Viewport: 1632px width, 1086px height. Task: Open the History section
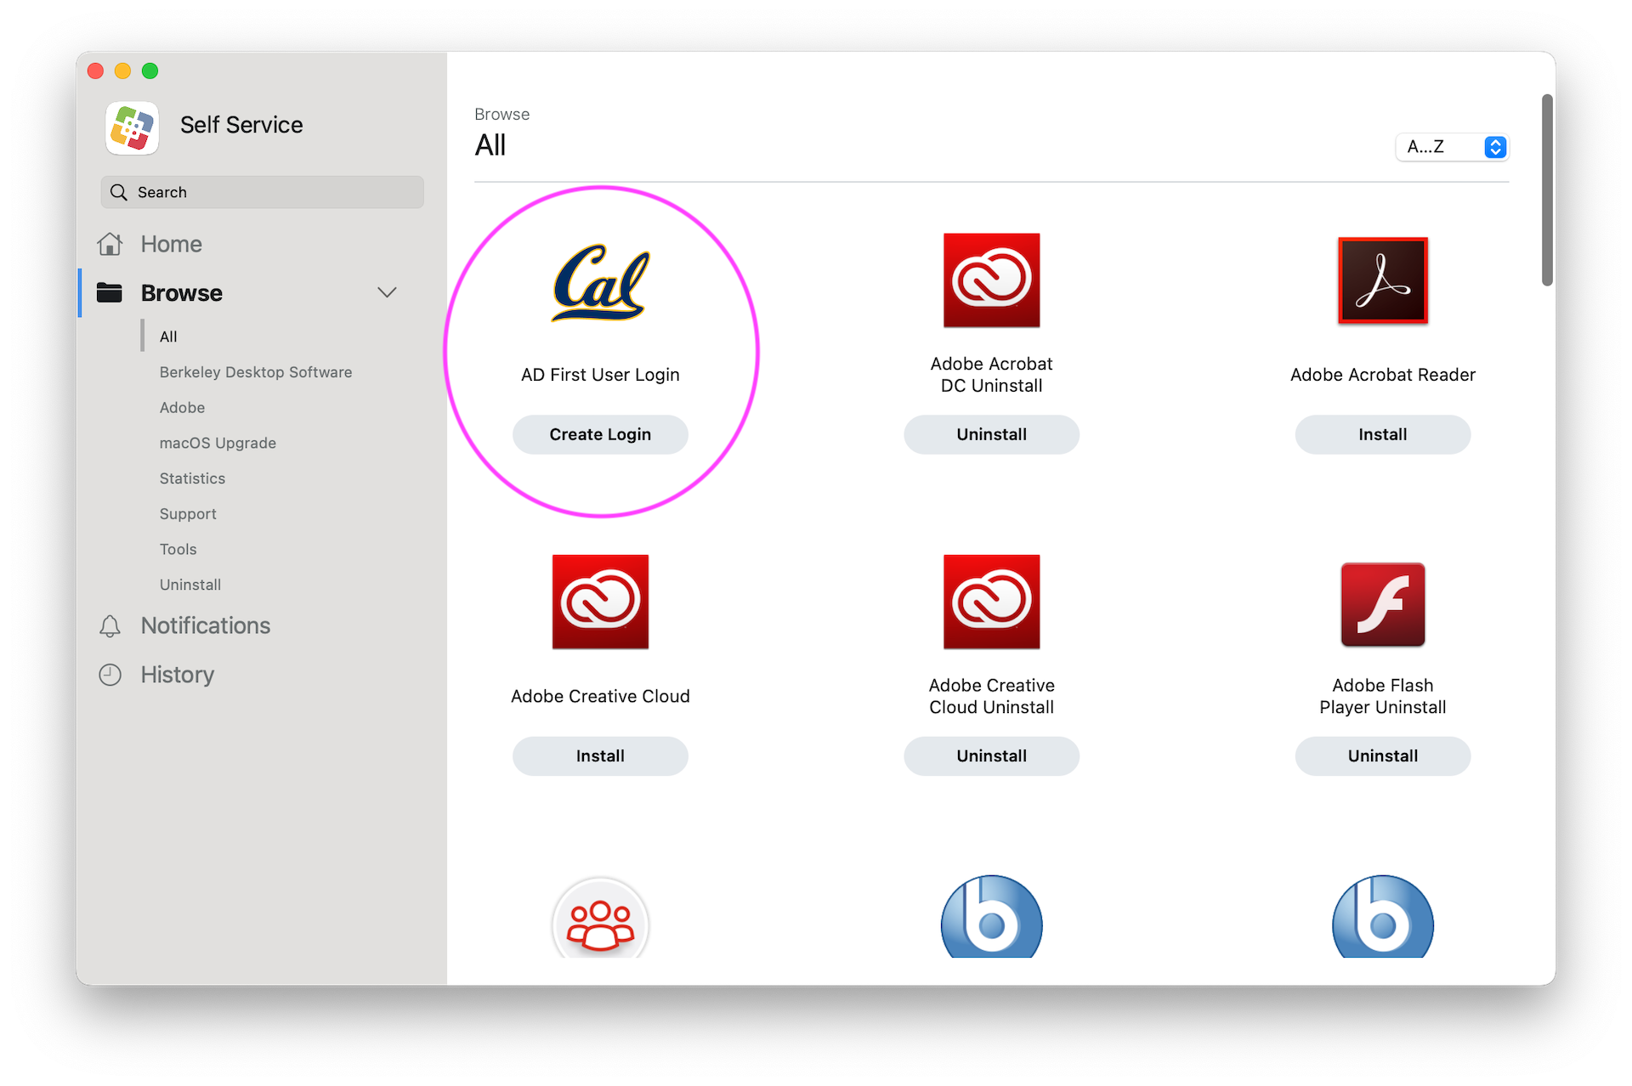coord(177,675)
